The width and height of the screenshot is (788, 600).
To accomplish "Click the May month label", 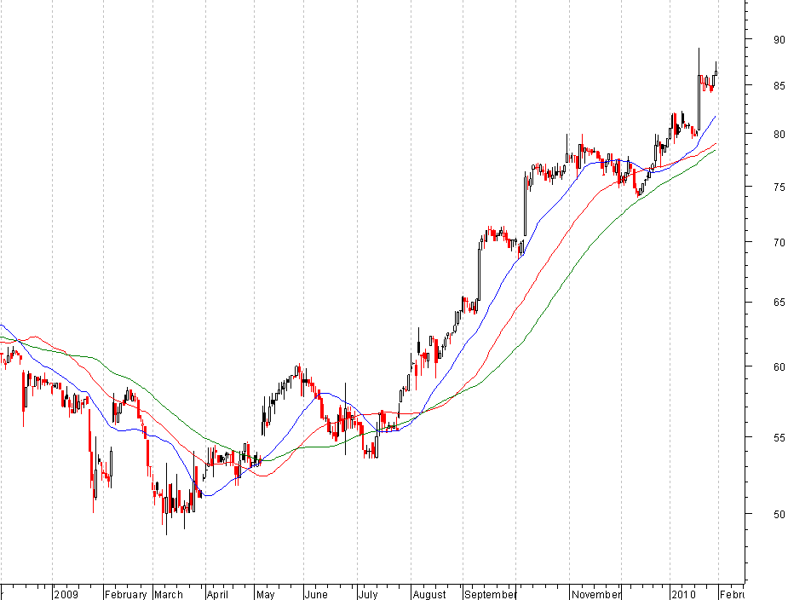I will (x=265, y=595).
